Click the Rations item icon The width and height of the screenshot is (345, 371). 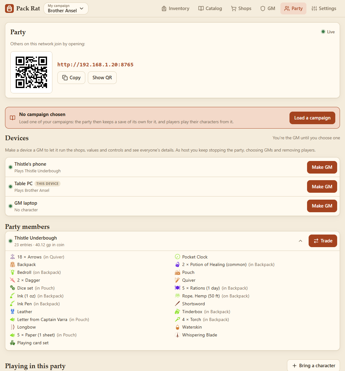178,288
